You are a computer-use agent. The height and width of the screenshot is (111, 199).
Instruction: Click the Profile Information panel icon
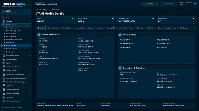[39, 35]
